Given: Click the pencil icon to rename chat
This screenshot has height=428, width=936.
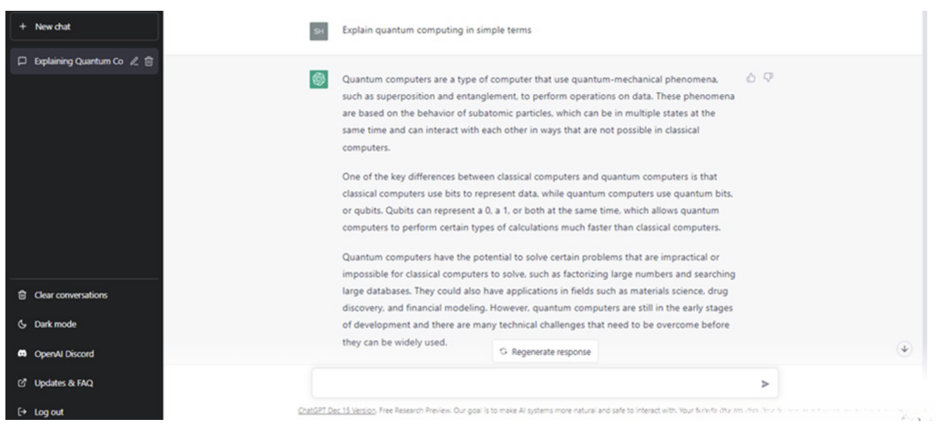Looking at the screenshot, I should pyautogui.click(x=136, y=61).
